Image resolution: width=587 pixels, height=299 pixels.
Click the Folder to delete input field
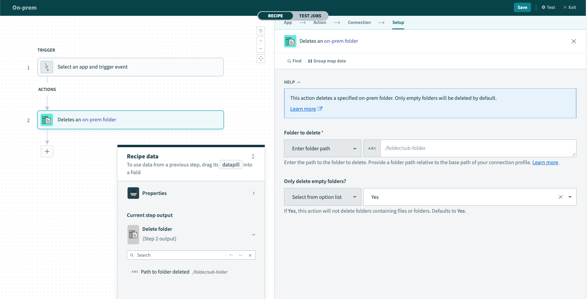(x=477, y=148)
